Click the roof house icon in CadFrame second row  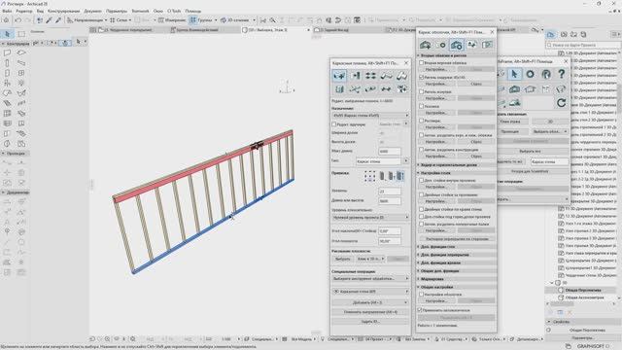tap(530, 88)
